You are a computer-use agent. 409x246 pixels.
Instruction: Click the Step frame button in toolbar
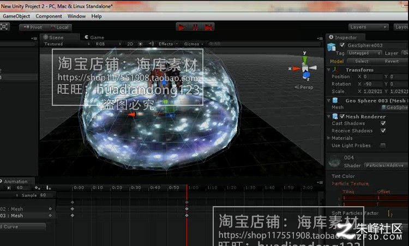click(208, 27)
